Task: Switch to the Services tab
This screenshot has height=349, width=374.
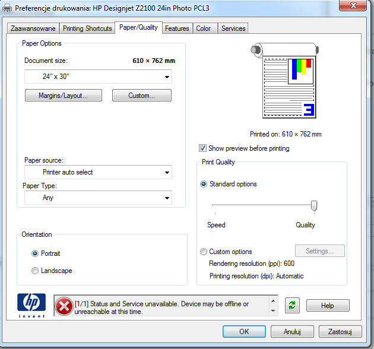Action: pos(233,28)
